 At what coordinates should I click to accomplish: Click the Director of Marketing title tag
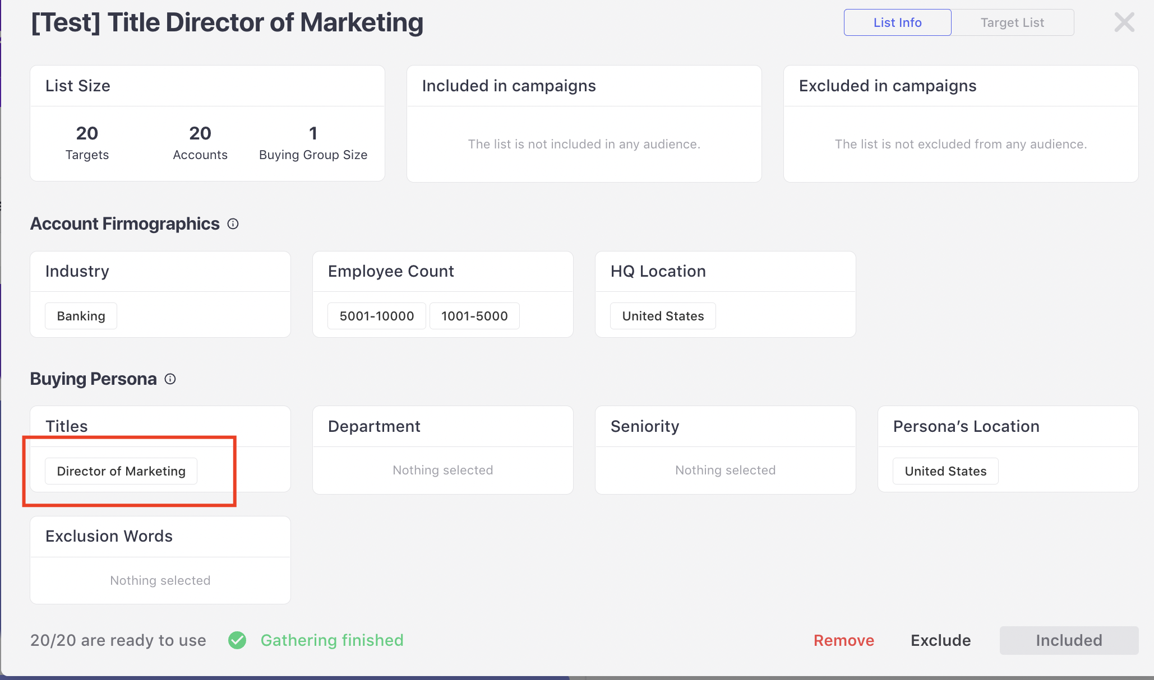click(121, 471)
